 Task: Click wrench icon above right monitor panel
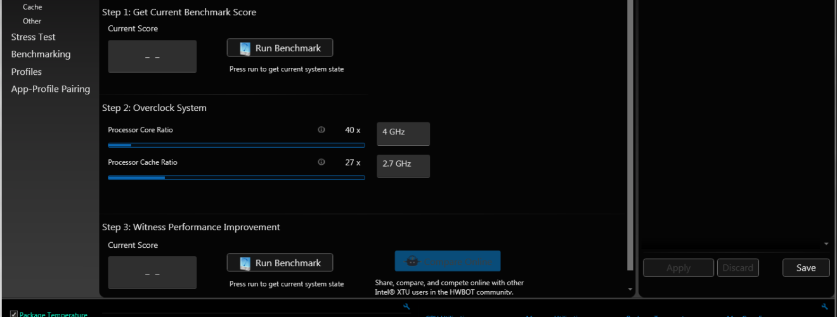824,307
